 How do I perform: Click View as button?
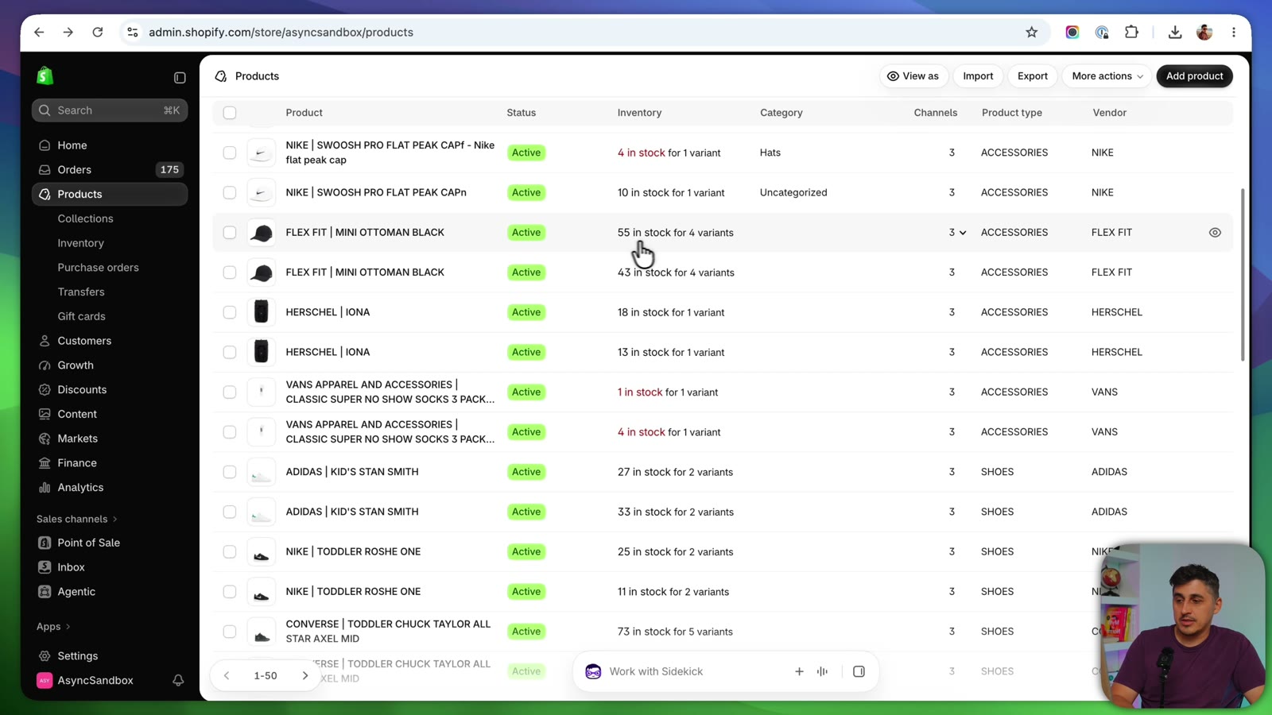click(x=913, y=76)
